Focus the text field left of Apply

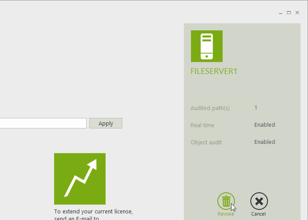click(x=43, y=123)
